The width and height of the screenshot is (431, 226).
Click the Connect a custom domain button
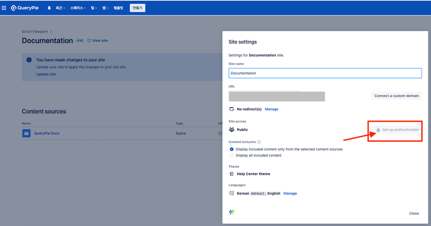pyautogui.click(x=396, y=96)
